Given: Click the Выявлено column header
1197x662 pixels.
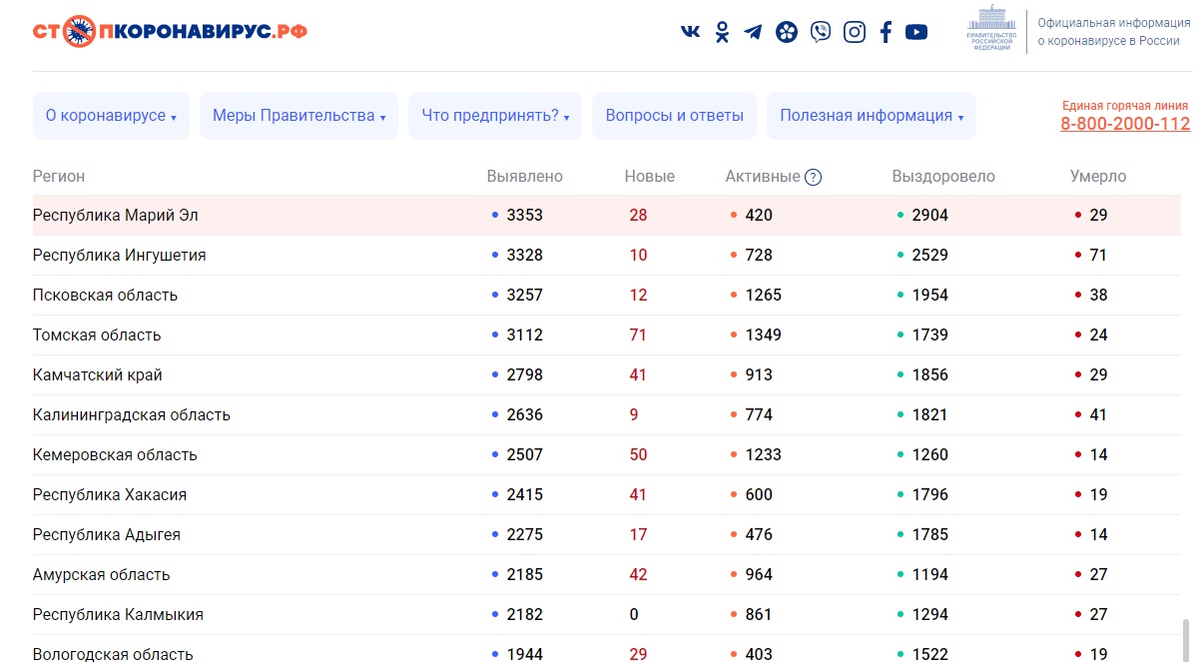Looking at the screenshot, I should pyautogui.click(x=524, y=177).
